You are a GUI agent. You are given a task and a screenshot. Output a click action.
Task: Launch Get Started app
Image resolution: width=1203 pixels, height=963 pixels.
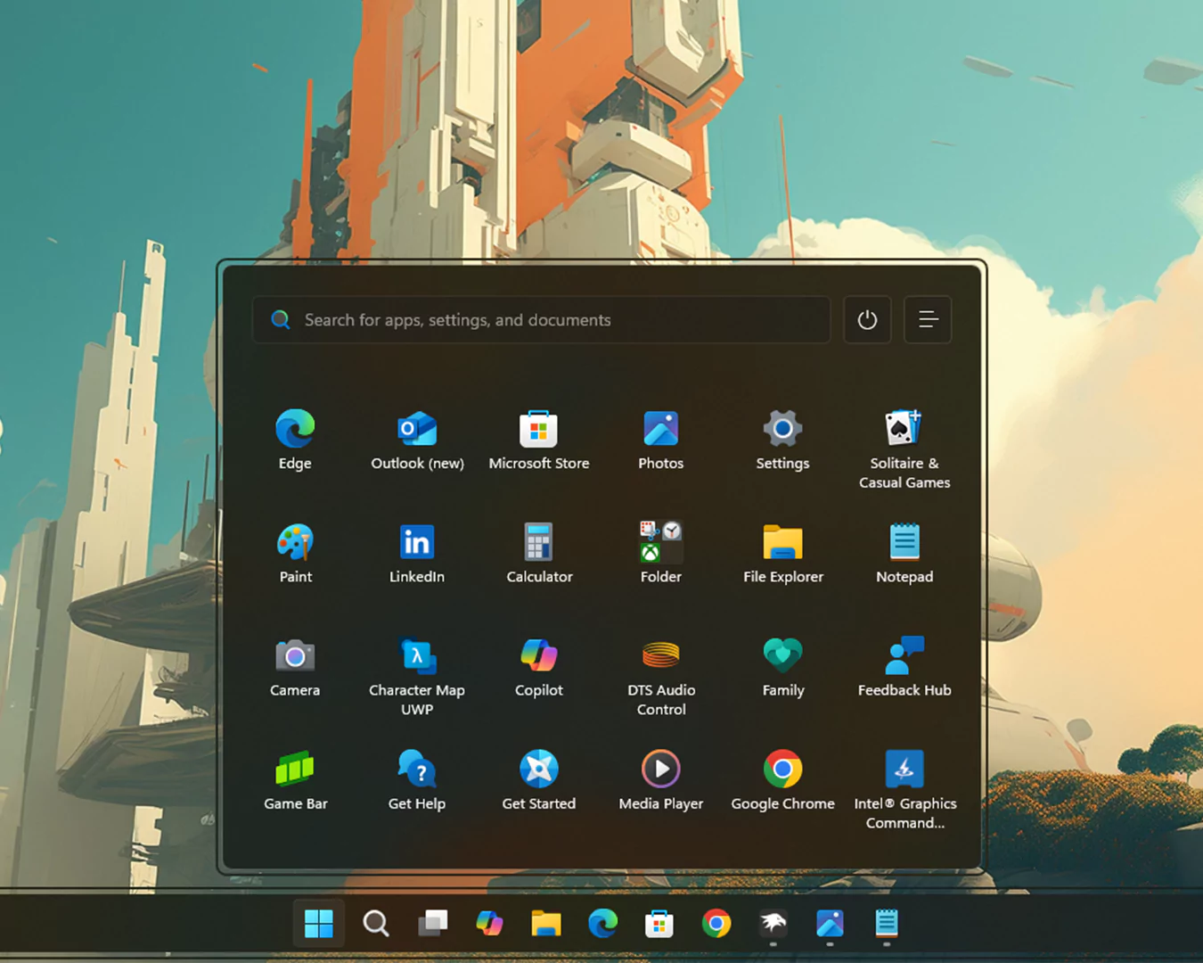pyautogui.click(x=539, y=780)
